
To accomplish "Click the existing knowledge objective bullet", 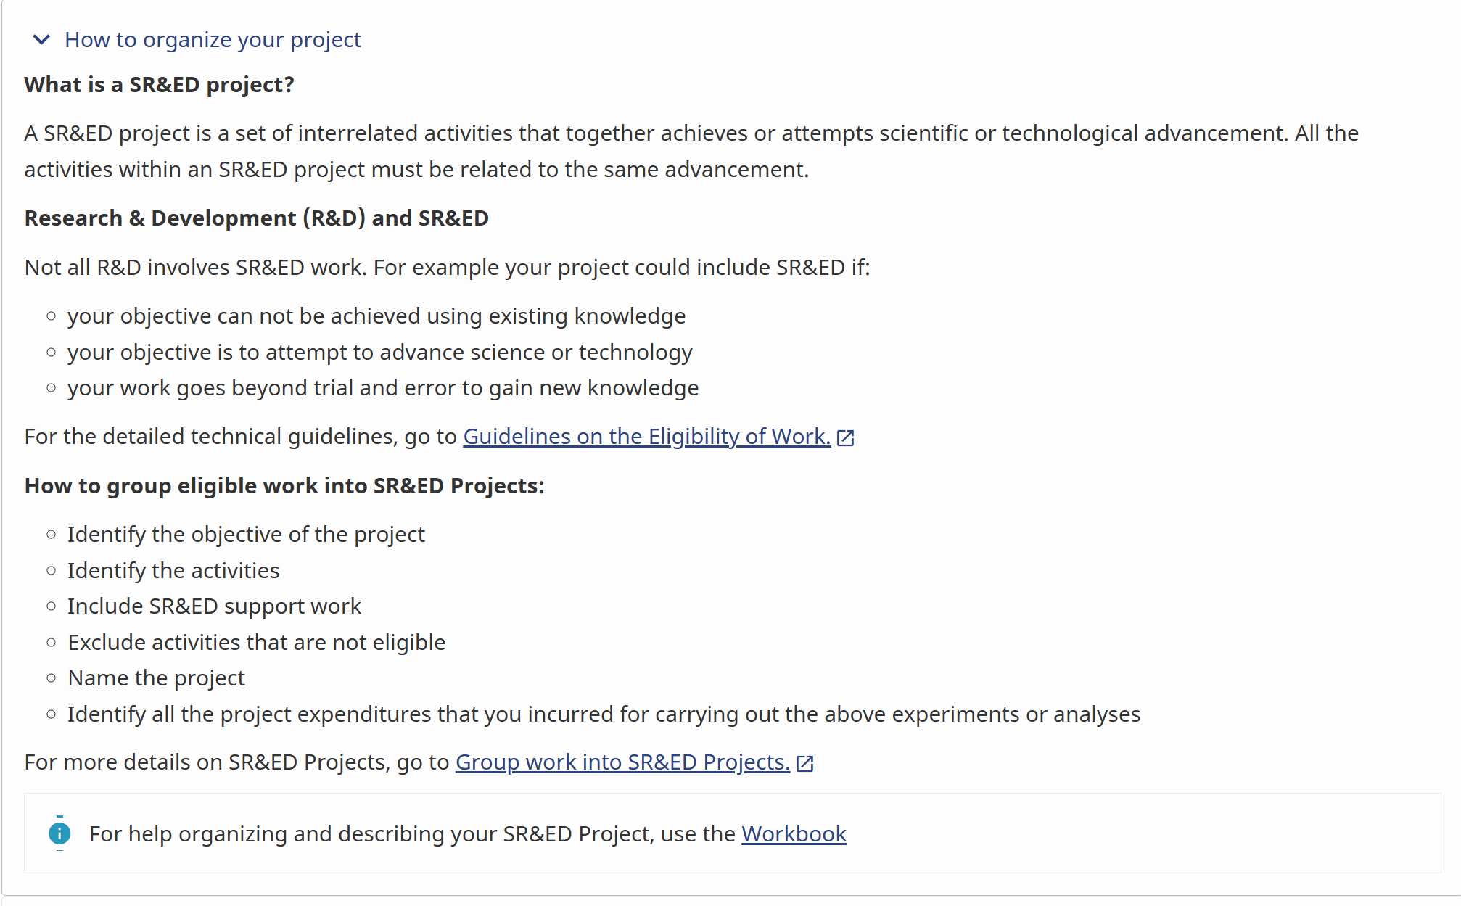I will (x=376, y=316).
